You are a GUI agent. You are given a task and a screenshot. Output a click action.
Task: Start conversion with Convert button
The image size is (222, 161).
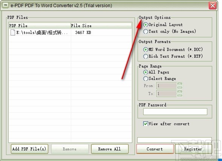click(x=155, y=149)
